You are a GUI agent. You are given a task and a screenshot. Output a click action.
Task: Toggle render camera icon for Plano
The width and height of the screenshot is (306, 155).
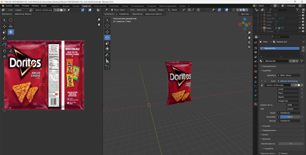(303, 28)
